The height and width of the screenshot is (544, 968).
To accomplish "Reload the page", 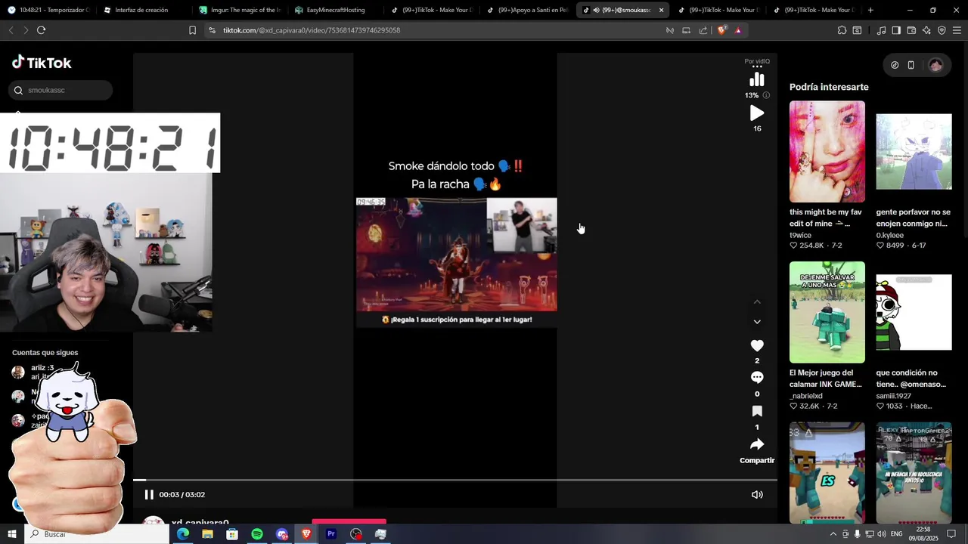I will point(41,30).
